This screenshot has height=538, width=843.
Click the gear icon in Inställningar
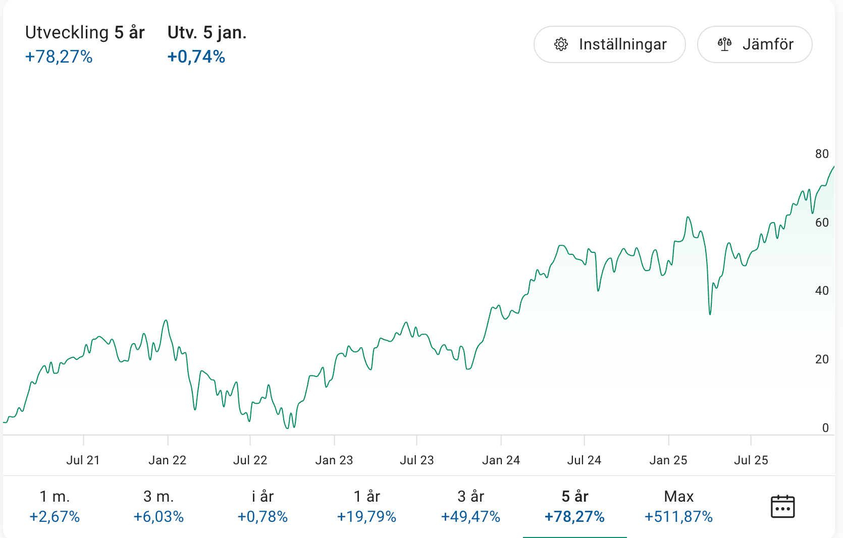(x=561, y=44)
